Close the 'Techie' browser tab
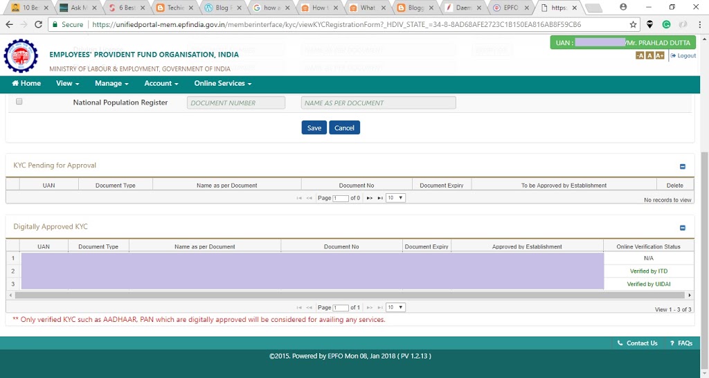The height and width of the screenshot is (378, 709). coord(191,8)
